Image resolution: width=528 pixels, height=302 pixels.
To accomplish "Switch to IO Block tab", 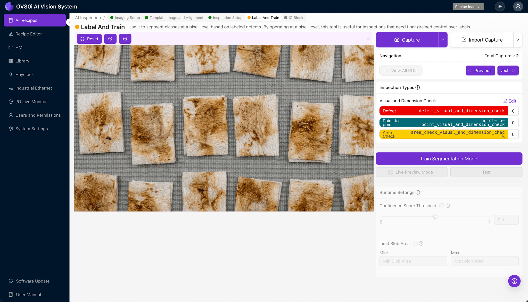I will pos(294,18).
